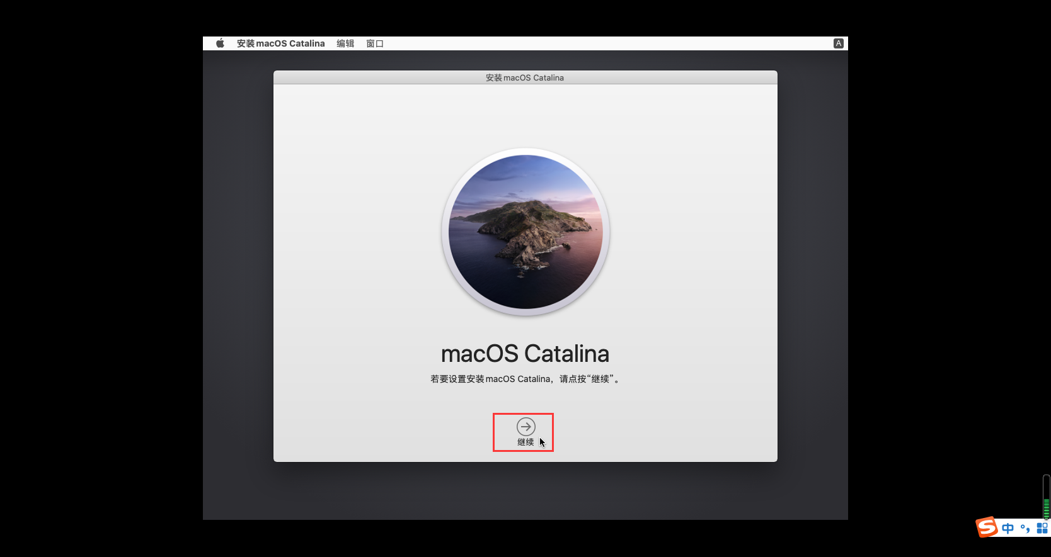This screenshot has height=557, width=1051.
Task: Open the 安装 macOS Catalina menu
Action: pos(280,43)
